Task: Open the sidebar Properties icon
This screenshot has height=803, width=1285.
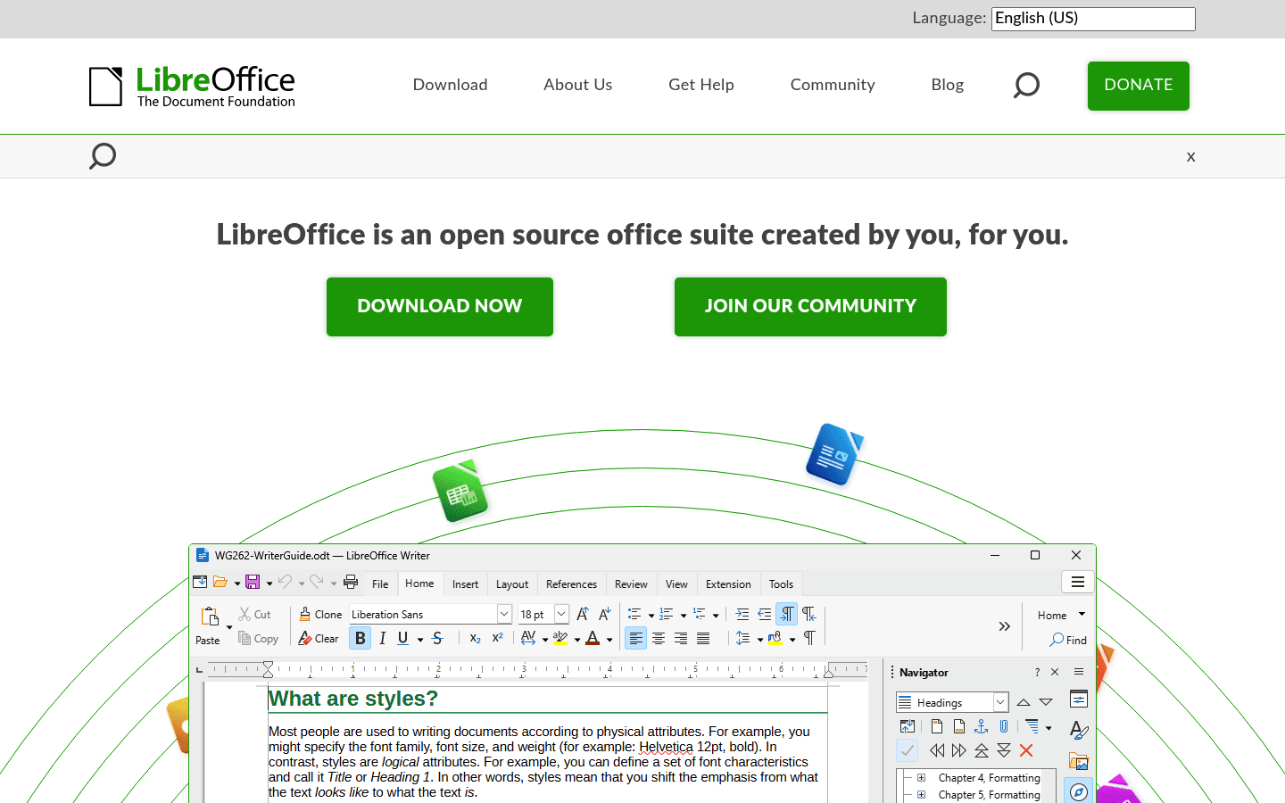Action: [x=1079, y=700]
